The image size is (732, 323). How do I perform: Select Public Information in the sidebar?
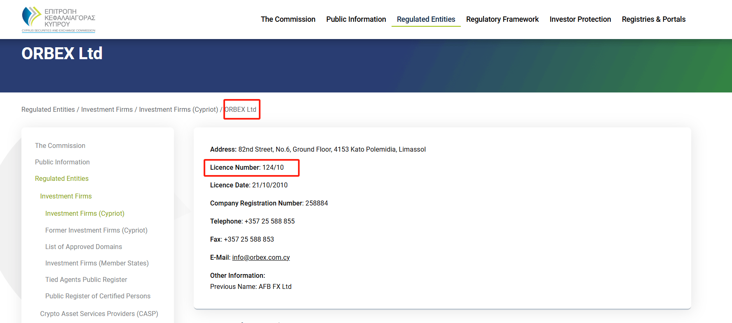(x=62, y=162)
